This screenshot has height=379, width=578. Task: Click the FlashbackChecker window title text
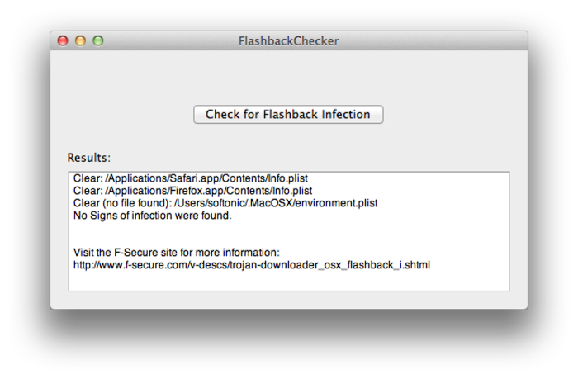coord(288,40)
